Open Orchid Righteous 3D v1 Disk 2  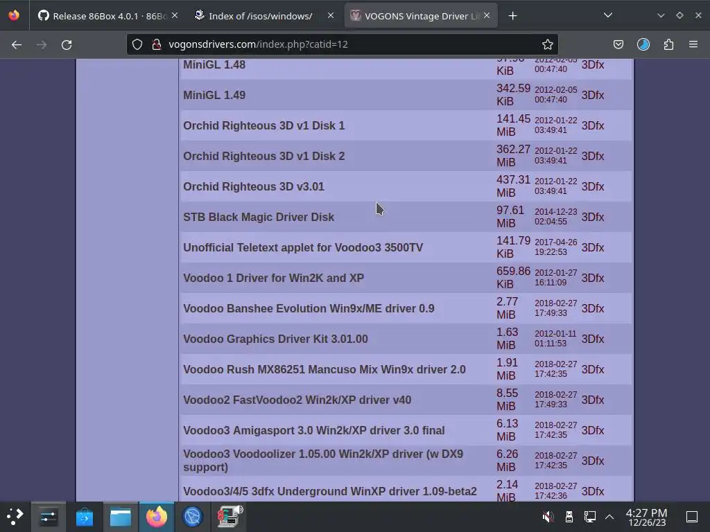[264, 156]
